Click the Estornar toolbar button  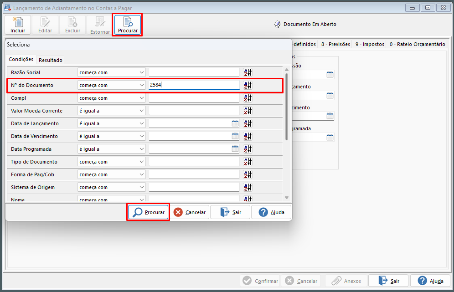pos(100,25)
